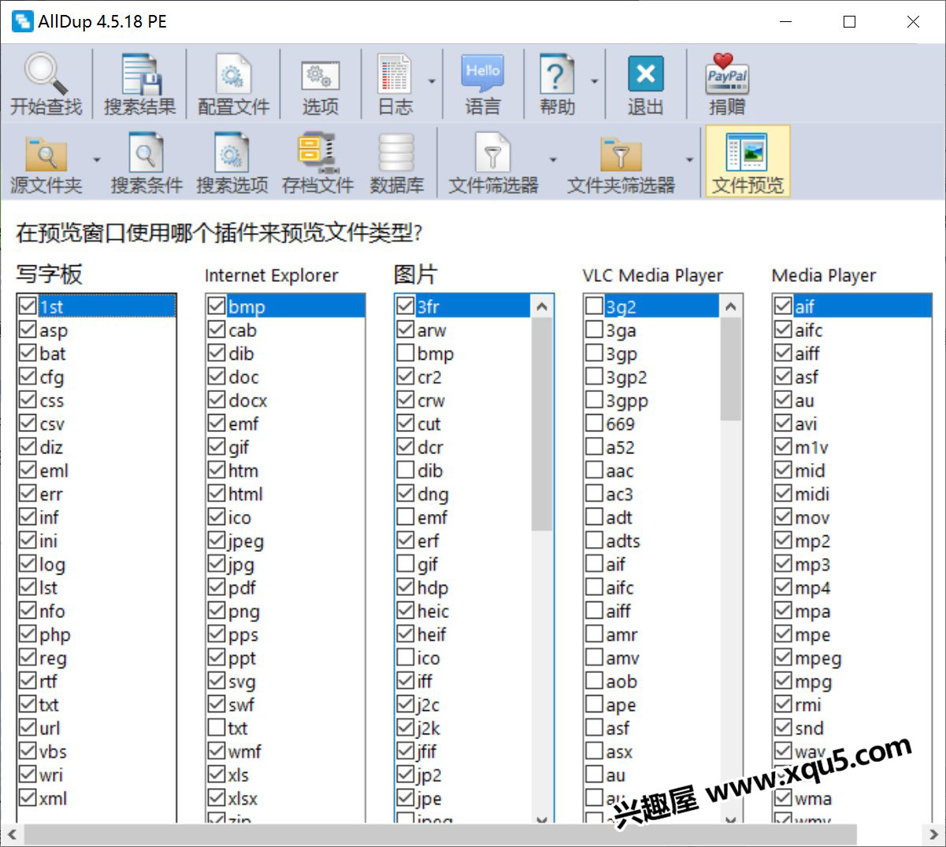Click the VLC Media Player list scrollbar thumb
946x847 pixels.
point(731,369)
